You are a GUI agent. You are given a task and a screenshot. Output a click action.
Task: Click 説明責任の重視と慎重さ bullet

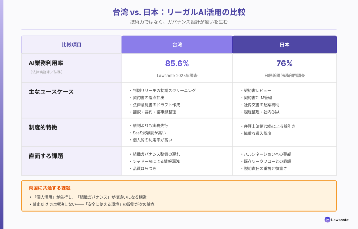click(264, 169)
